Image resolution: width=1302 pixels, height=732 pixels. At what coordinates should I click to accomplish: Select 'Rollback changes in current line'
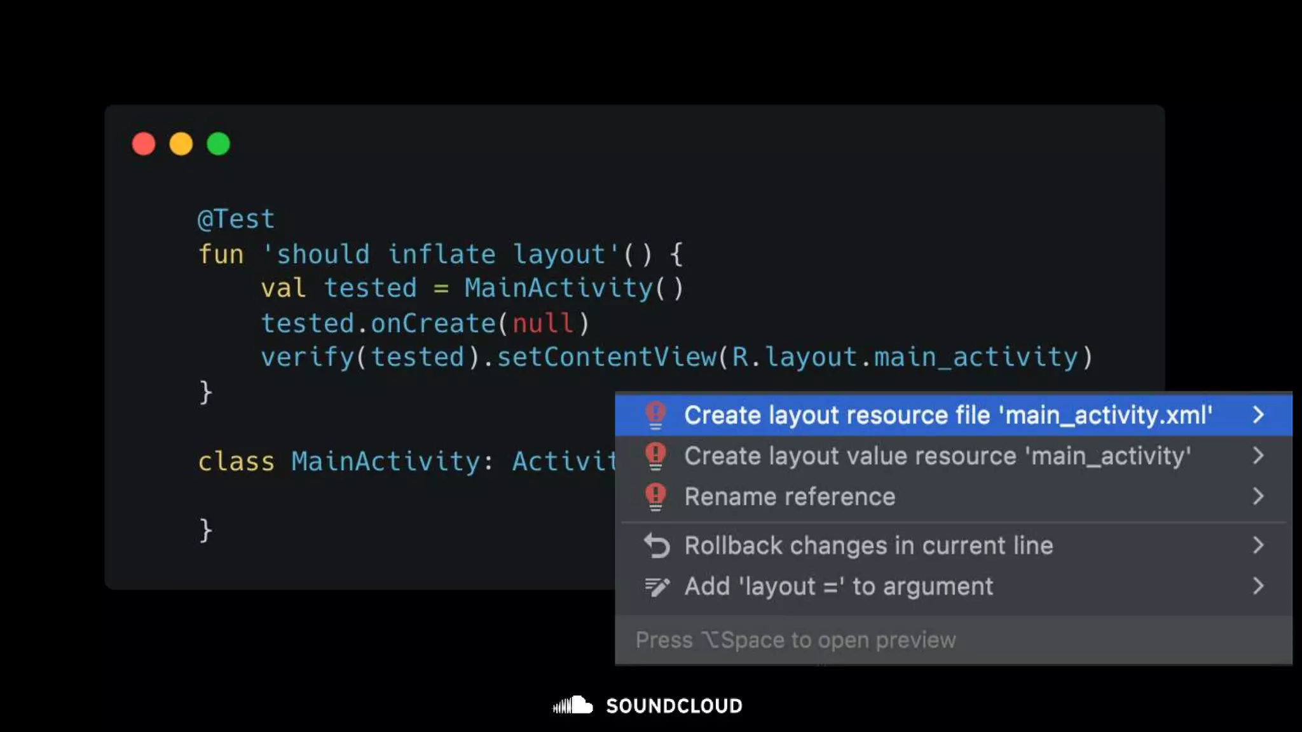click(868, 545)
